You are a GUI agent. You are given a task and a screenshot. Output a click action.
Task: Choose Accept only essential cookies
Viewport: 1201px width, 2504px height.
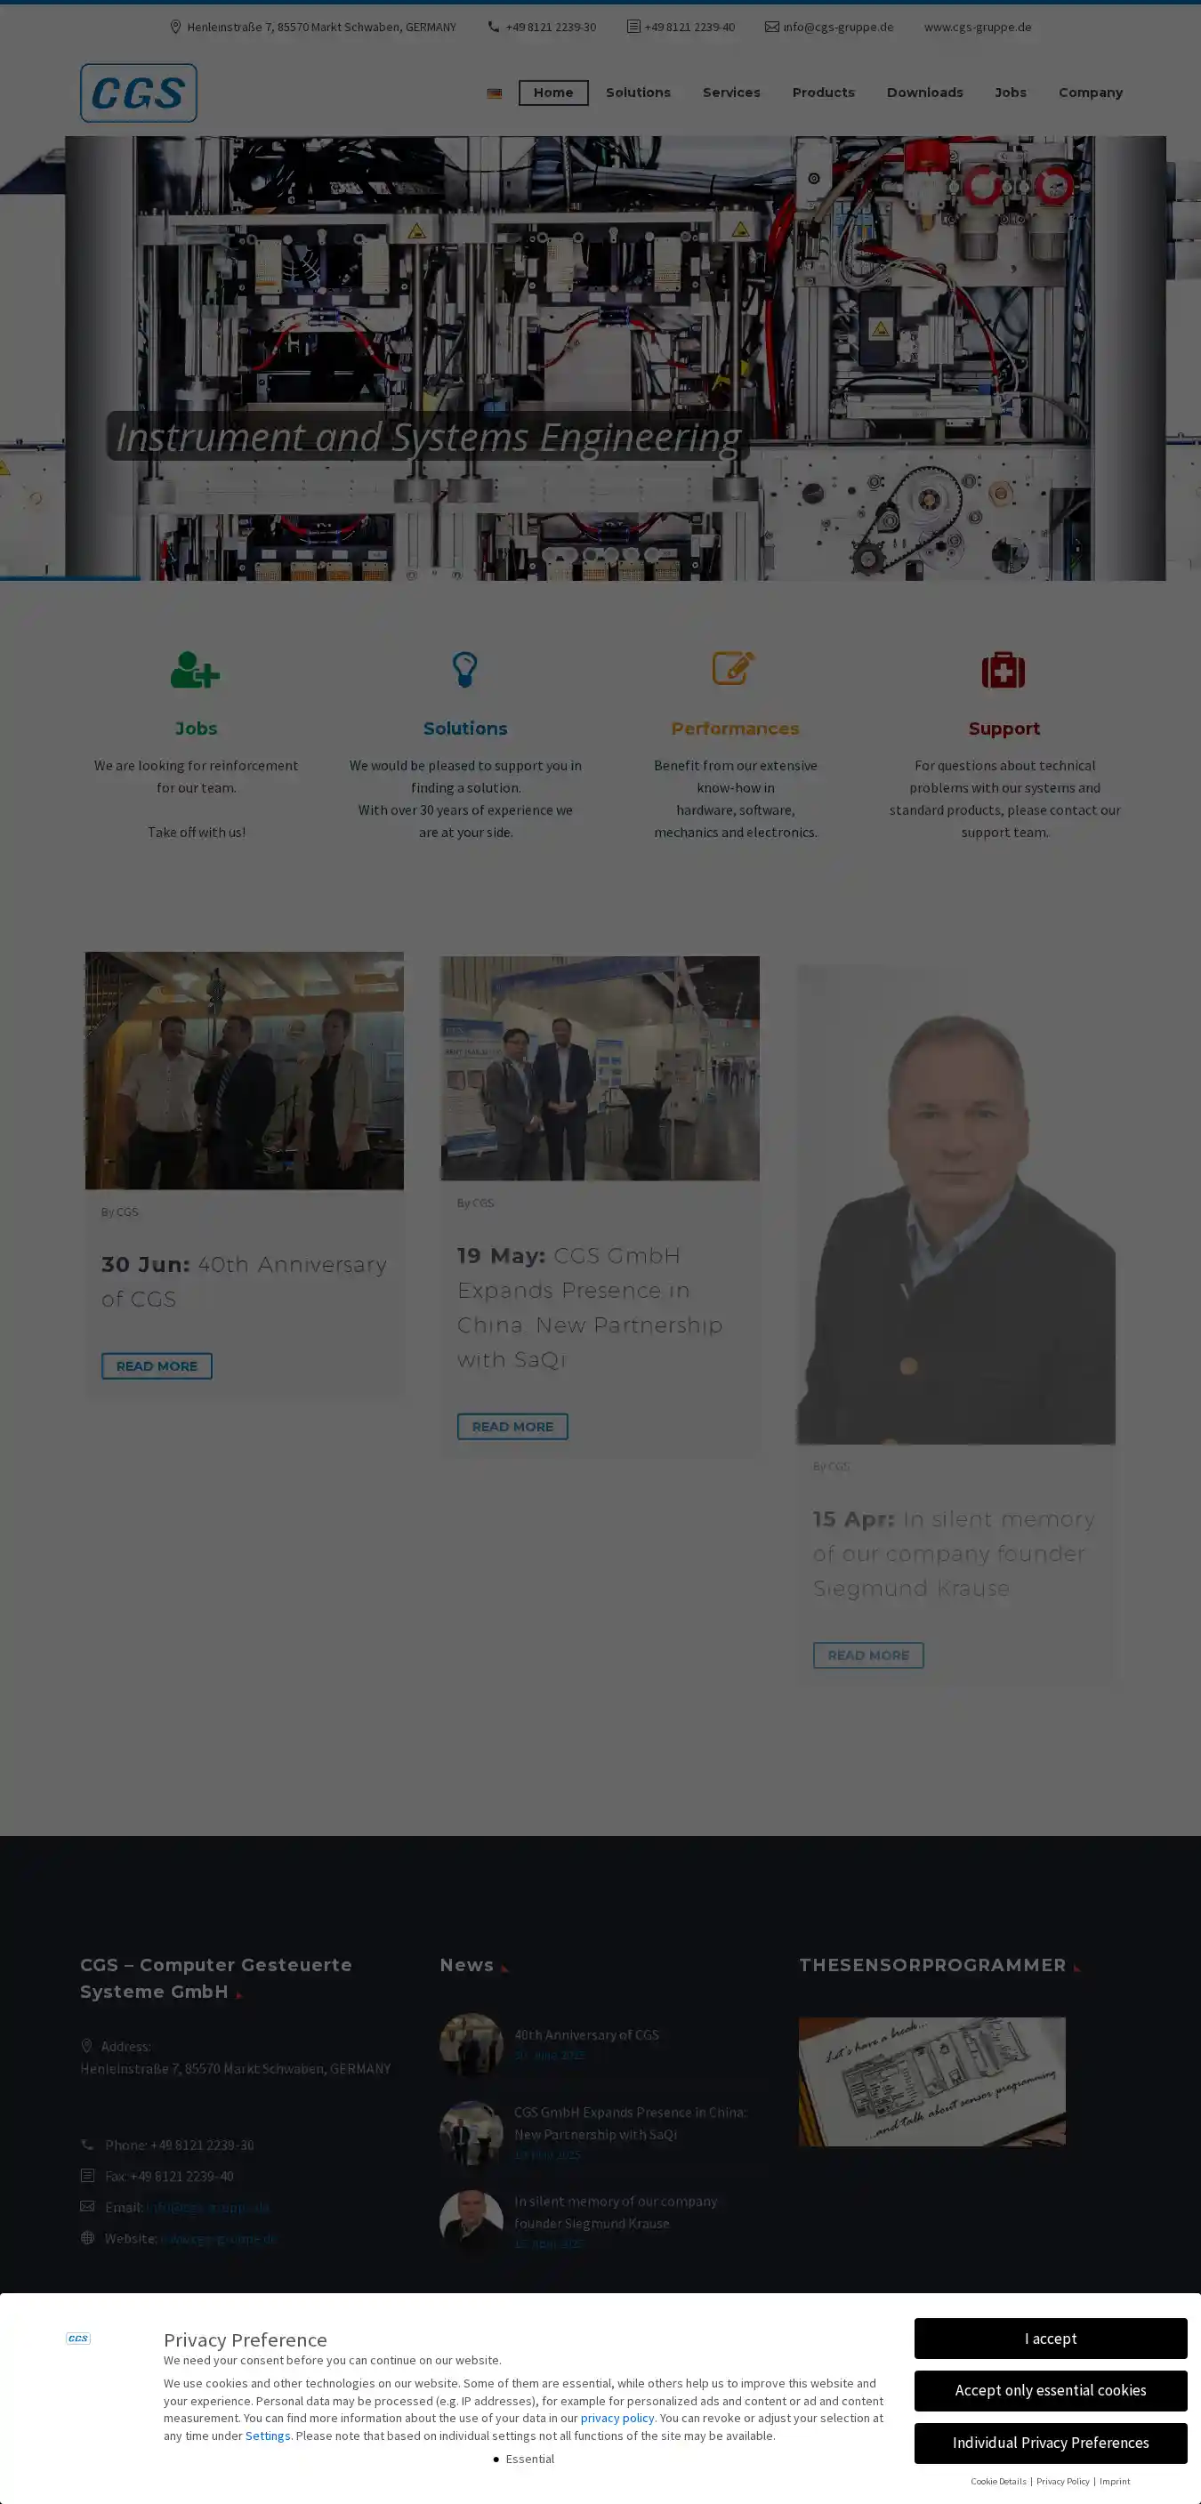click(x=1051, y=2390)
